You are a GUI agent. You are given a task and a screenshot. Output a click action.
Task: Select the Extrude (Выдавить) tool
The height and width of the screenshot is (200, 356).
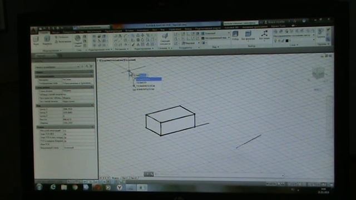[x=47, y=41]
